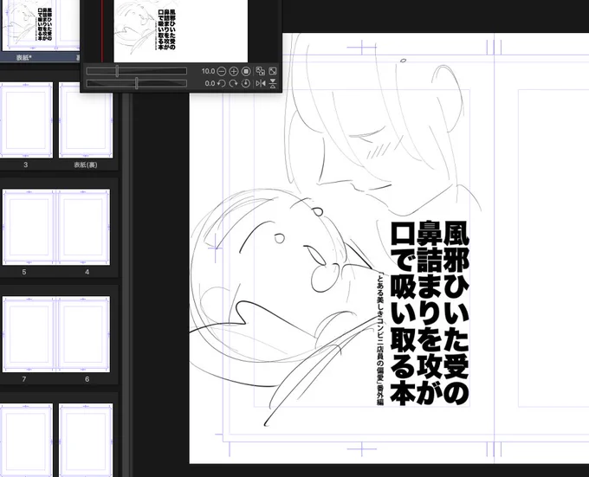Click the Navigator zoom slider handle
The width and height of the screenshot is (589, 477).
pyautogui.click(x=117, y=71)
